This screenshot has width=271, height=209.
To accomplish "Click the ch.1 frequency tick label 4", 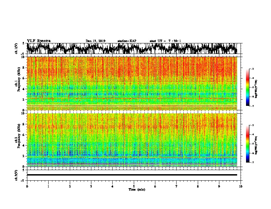I will click(24, 89).
